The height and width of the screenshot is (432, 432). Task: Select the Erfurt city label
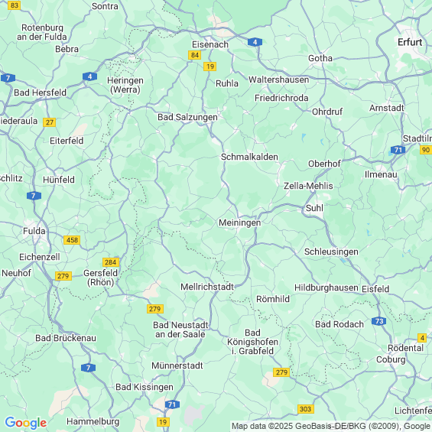(x=410, y=42)
